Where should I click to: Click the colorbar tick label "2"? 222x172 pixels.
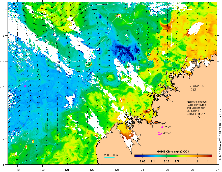197,161
